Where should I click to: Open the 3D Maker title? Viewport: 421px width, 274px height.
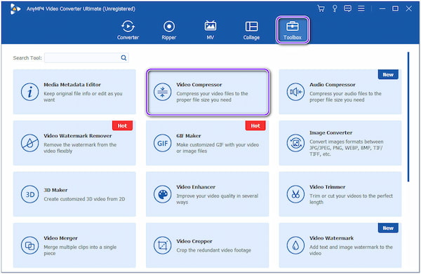55,190
